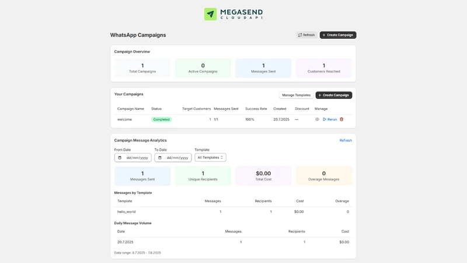Click the Unique Recipients card
Image resolution: width=467 pixels, height=263 pixels.
click(203, 176)
